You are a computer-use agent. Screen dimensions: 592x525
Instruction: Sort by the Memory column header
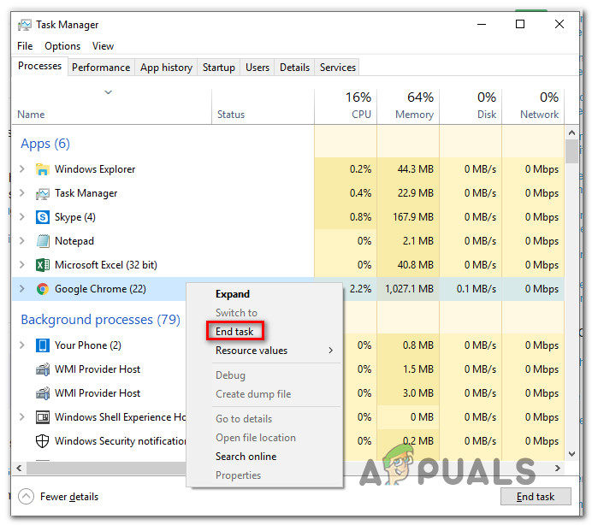[408, 106]
